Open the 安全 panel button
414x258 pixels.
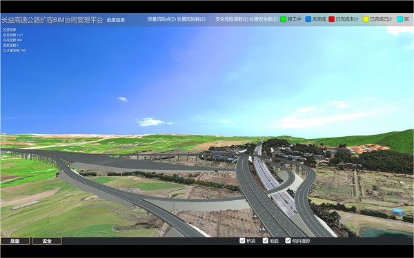click(47, 241)
